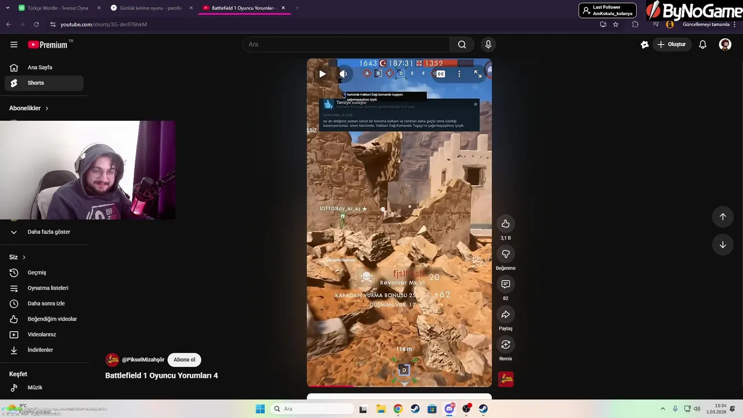Open the tab search dropdown
This screenshot has width=743, height=418.
7,8
